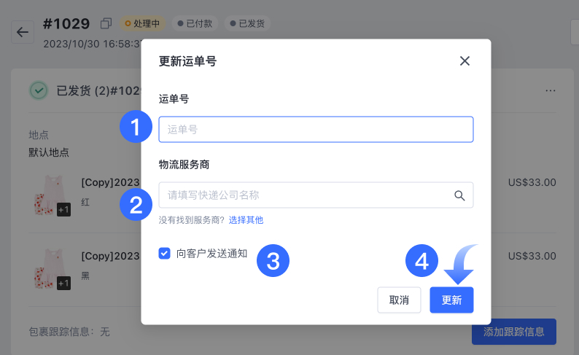Click the 处理中 status tag
This screenshot has width=579, height=355.
(142, 23)
